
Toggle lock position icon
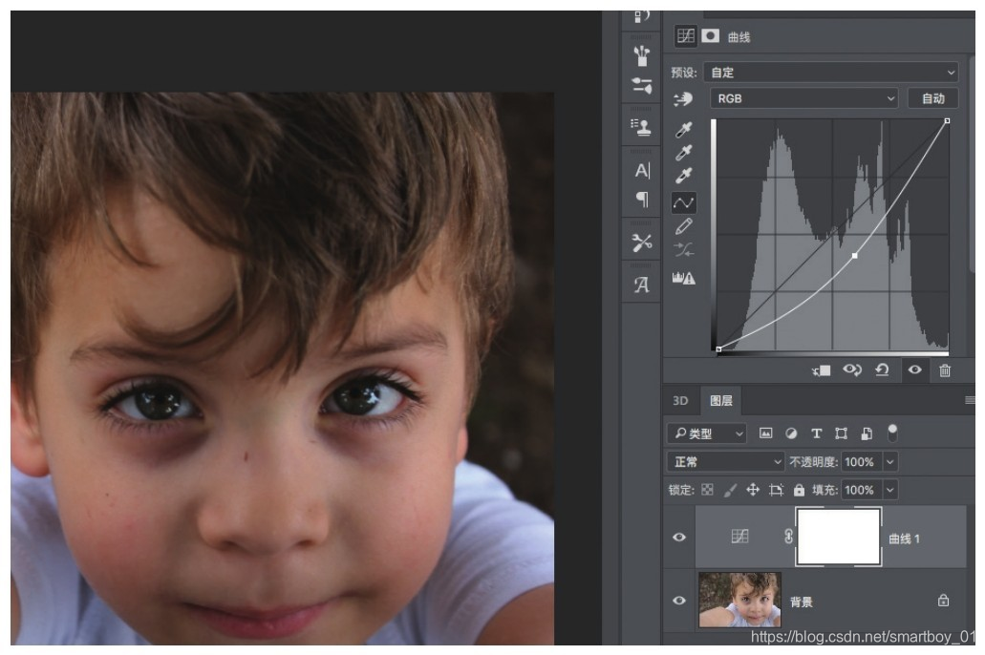(x=753, y=490)
